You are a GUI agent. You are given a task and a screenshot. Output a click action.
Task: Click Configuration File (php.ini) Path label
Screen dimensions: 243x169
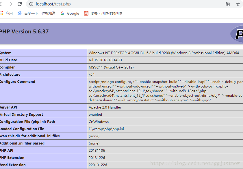click(27, 122)
